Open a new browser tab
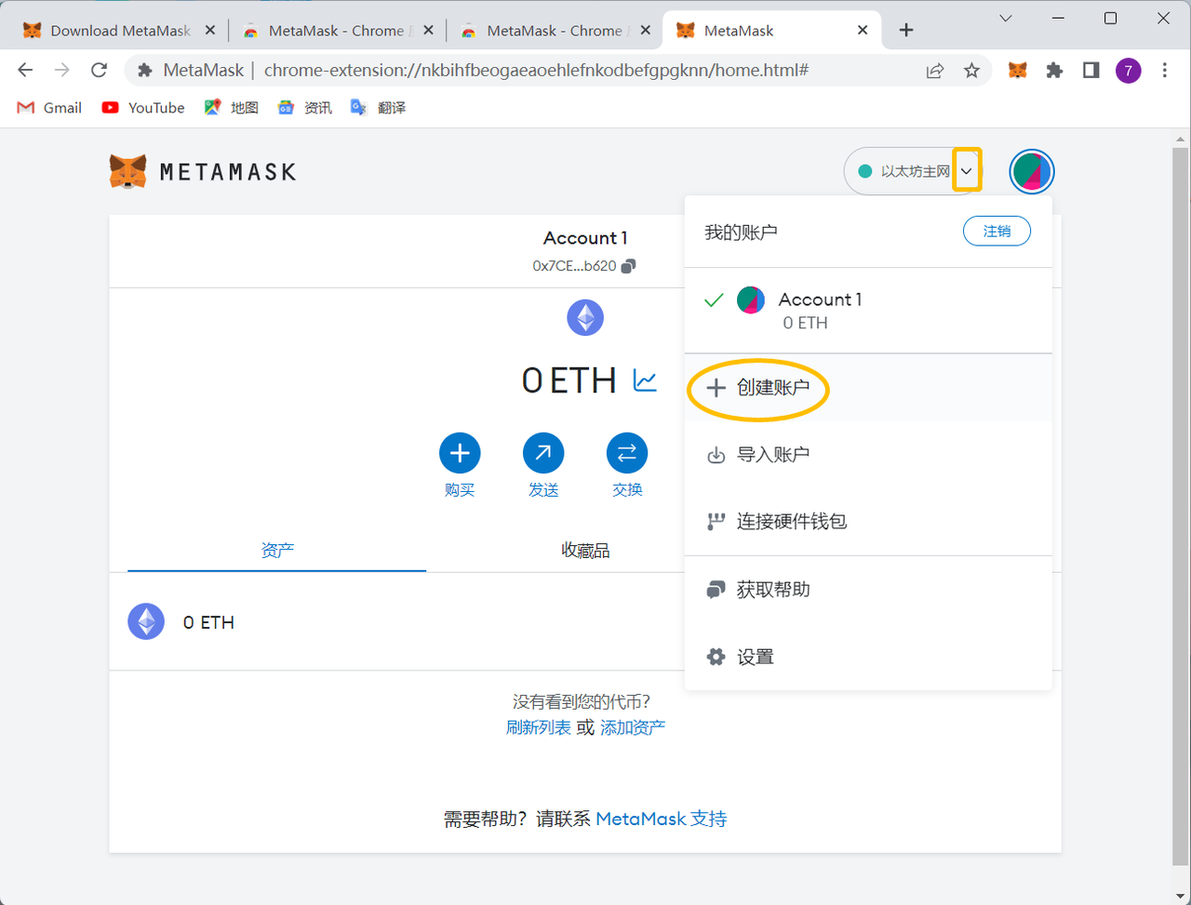The width and height of the screenshot is (1191, 905). pos(906,30)
